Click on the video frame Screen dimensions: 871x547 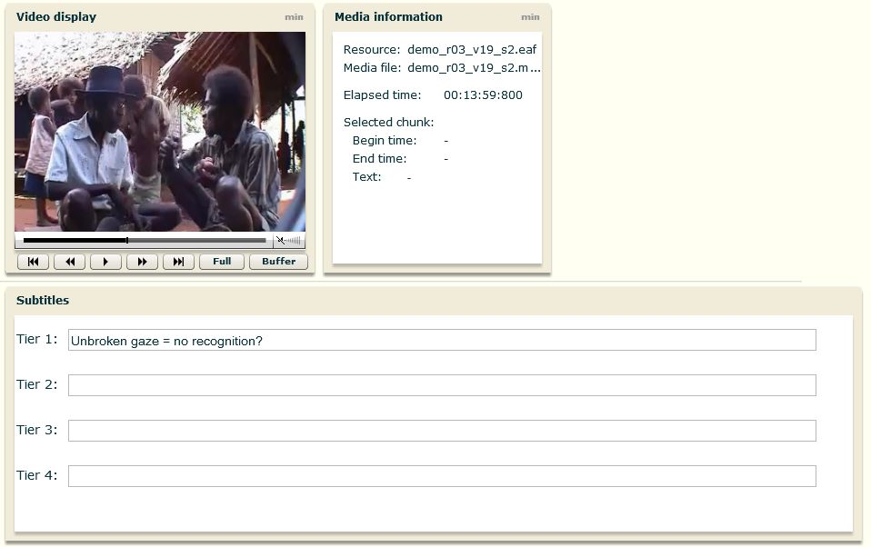tap(160, 132)
